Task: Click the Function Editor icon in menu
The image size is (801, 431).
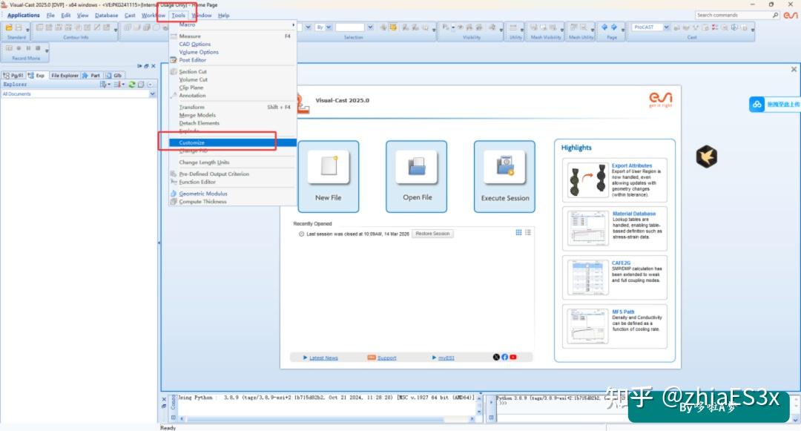Action: [x=174, y=182]
